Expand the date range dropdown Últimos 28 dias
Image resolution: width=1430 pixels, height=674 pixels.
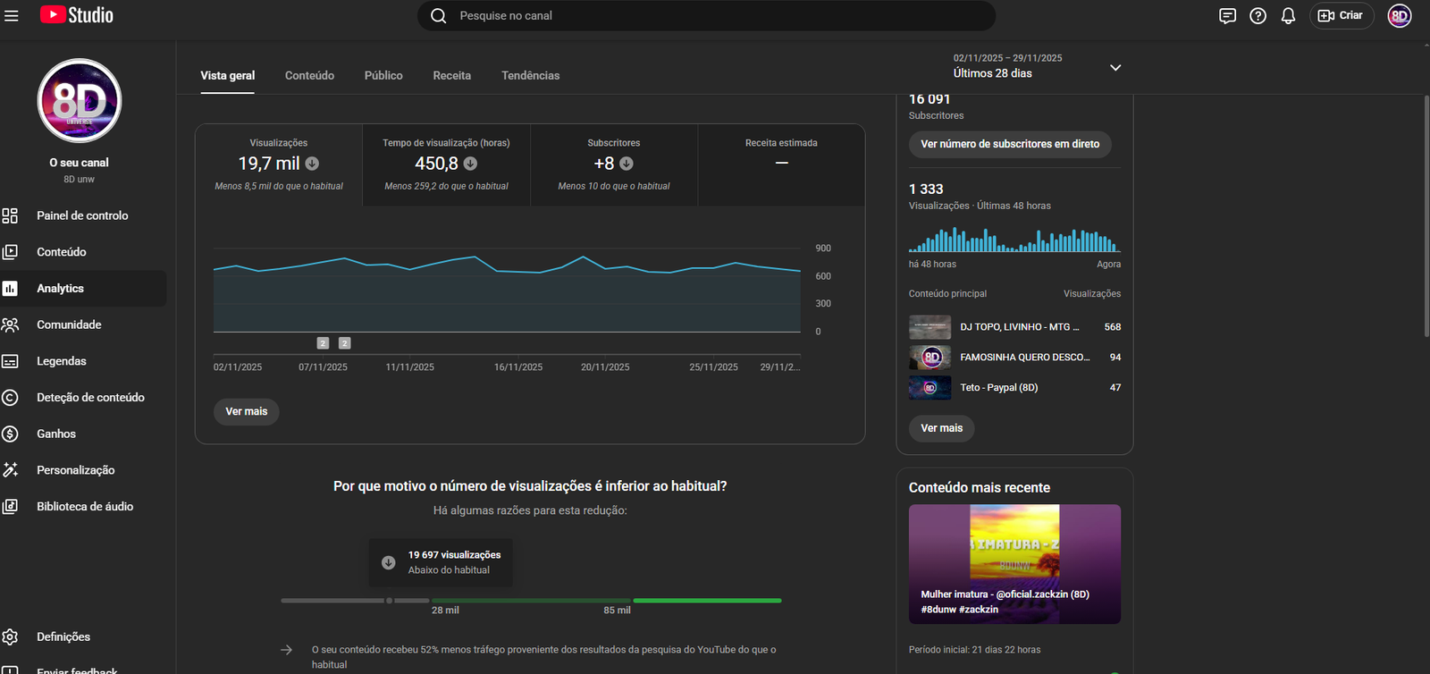[1115, 67]
